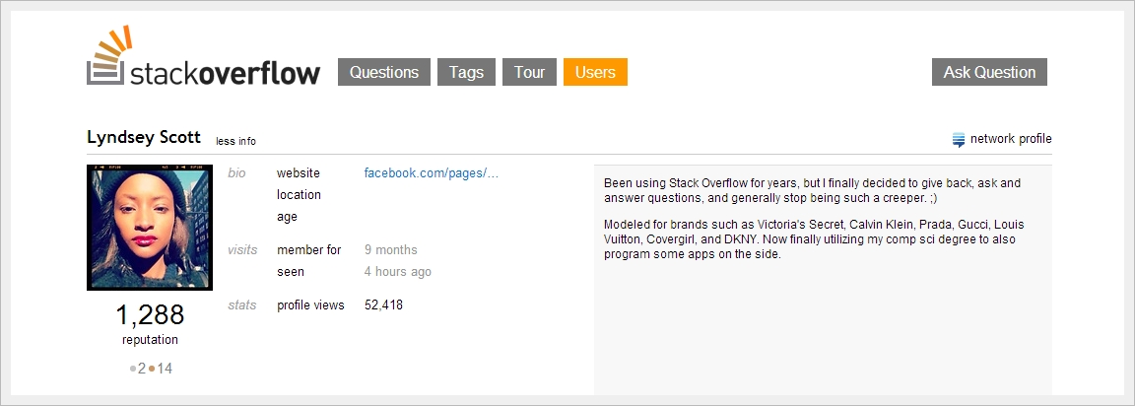The height and width of the screenshot is (406, 1135).
Task: Visit the facebook.com/pages website link
Action: tap(432, 173)
